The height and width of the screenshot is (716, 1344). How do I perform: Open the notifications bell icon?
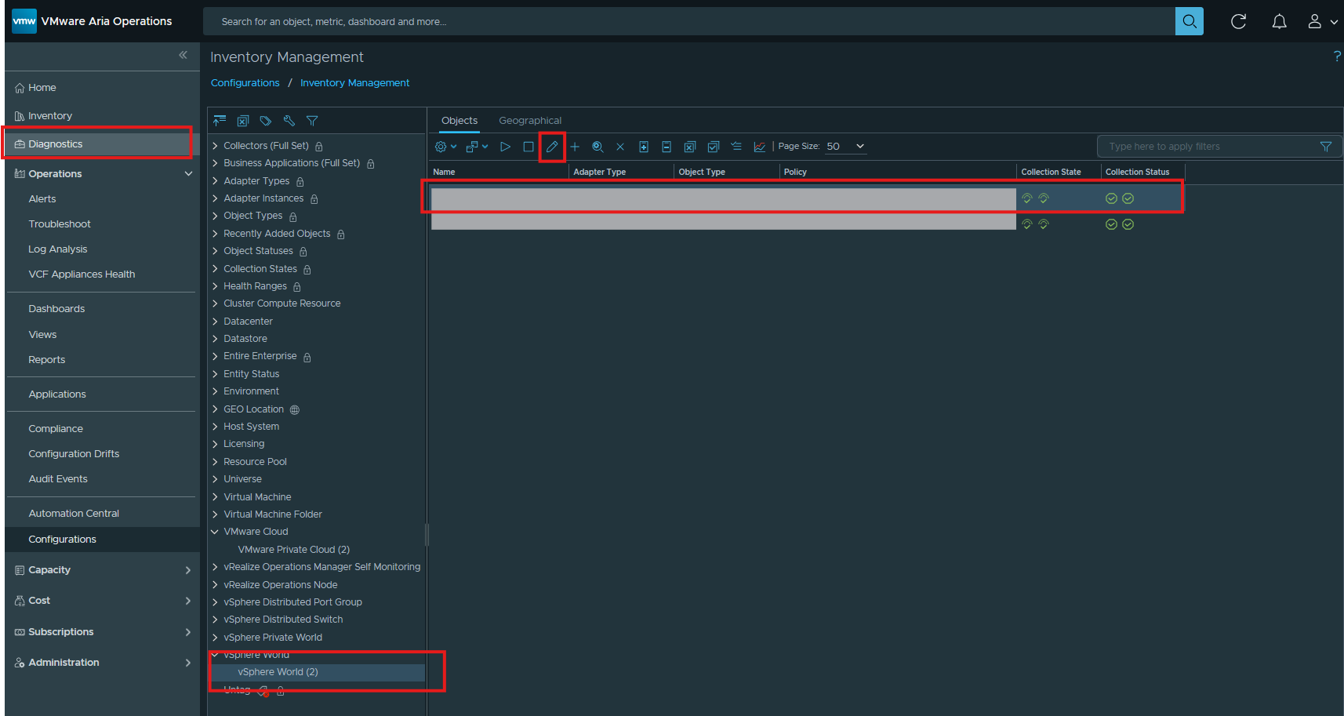coord(1279,22)
